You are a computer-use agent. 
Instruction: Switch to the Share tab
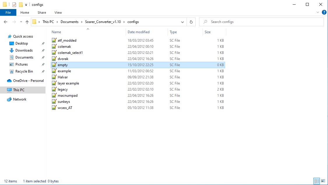[x=41, y=12]
